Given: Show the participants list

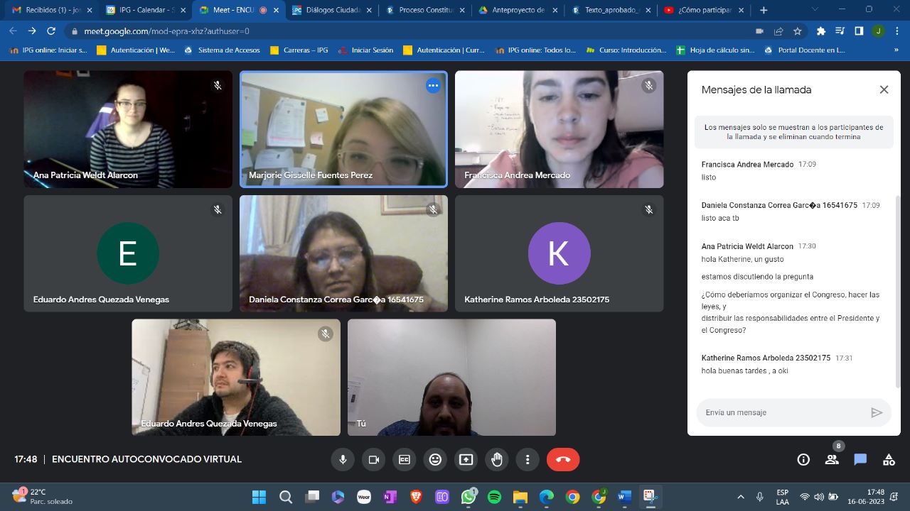Looking at the screenshot, I should tap(832, 459).
